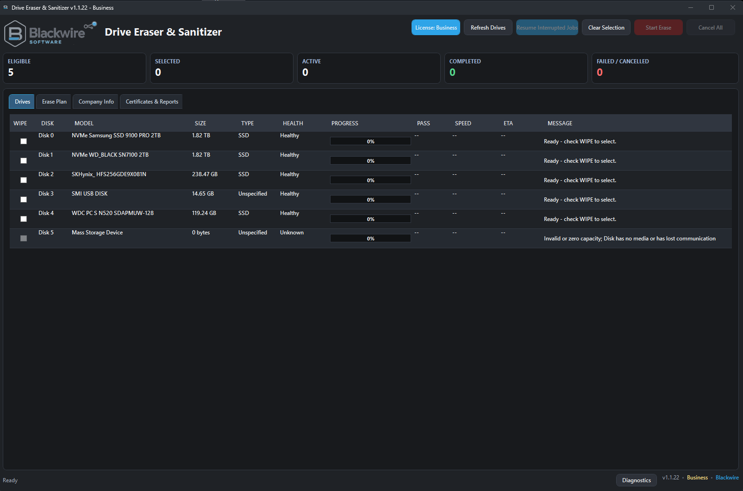Image resolution: width=743 pixels, height=491 pixels.
Task: Open the Blackwire link in footer
Action: click(727, 478)
